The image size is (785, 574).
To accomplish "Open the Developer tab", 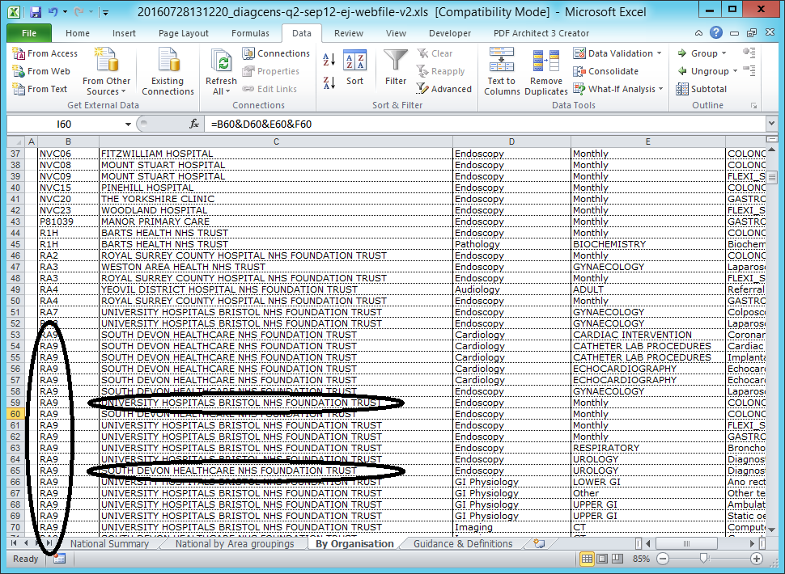I will [450, 33].
